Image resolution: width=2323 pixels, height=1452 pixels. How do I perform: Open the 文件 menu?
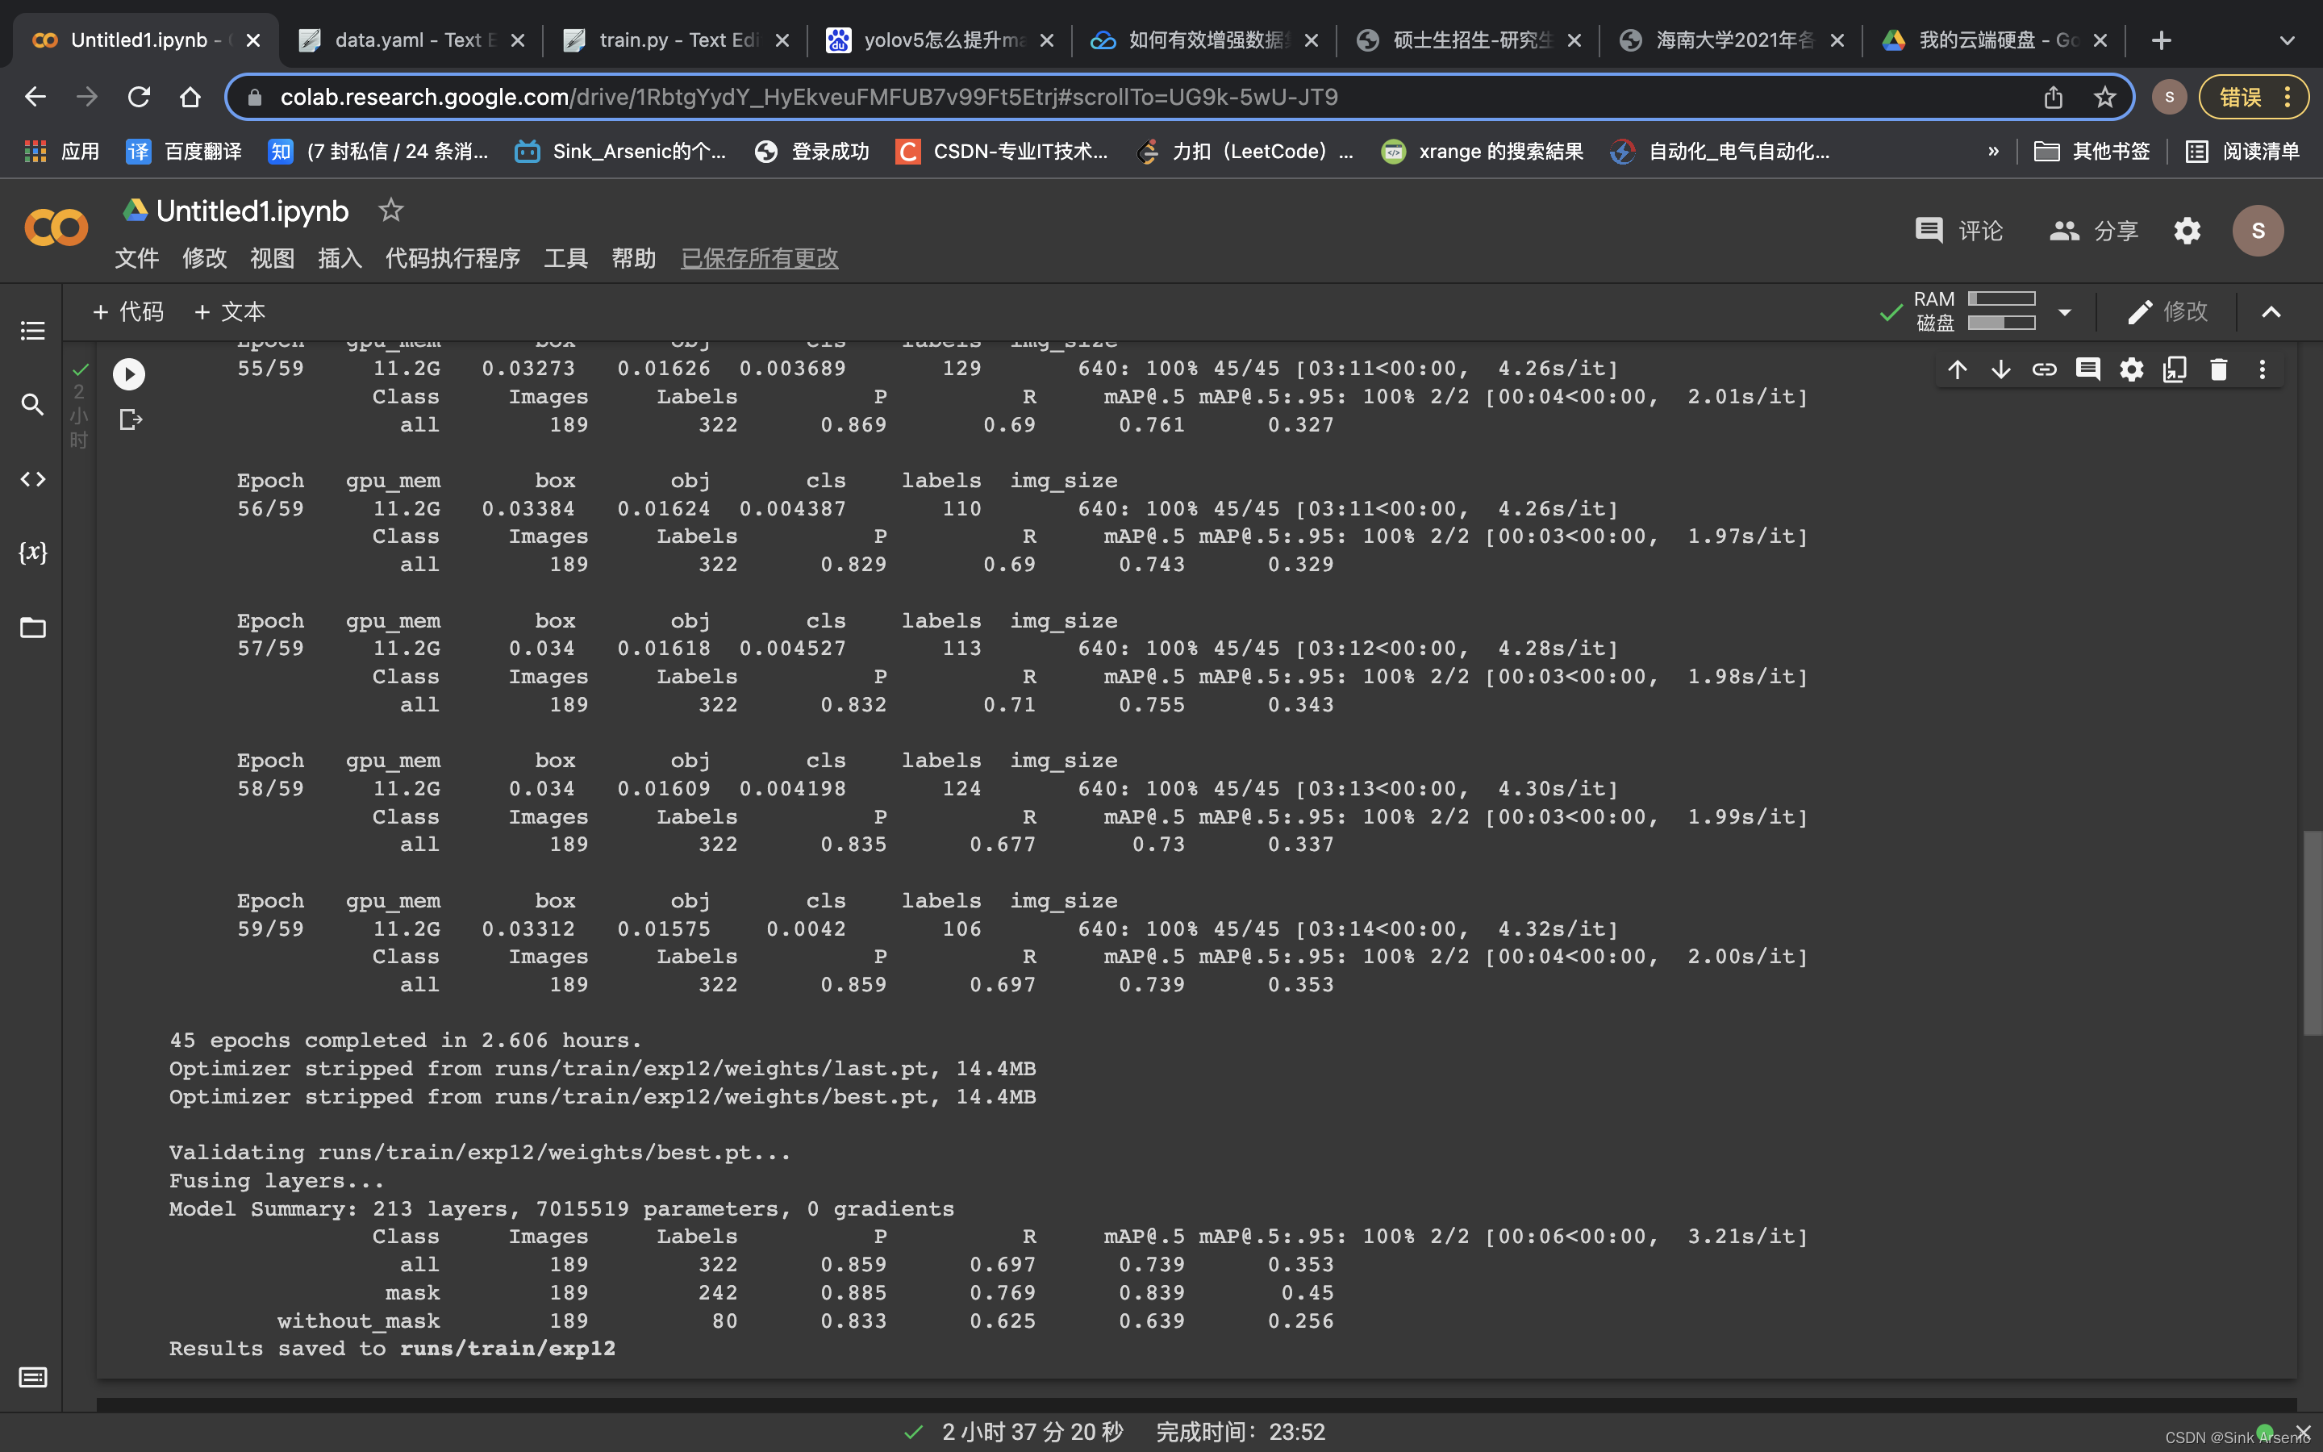click(x=136, y=258)
